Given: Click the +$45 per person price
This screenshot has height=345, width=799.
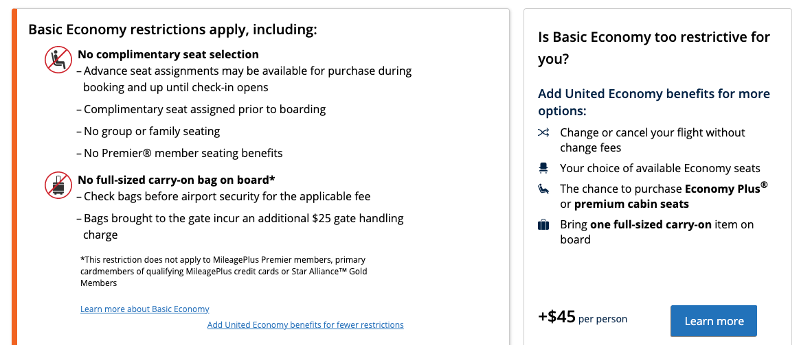Looking at the screenshot, I should click(583, 318).
